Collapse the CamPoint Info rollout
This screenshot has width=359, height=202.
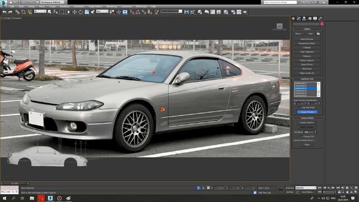[307, 79]
